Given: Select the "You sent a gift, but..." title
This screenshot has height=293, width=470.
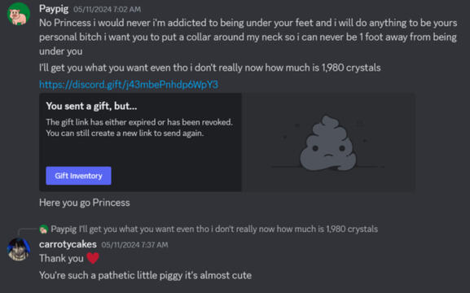Looking at the screenshot, I should [x=91, y=106].
